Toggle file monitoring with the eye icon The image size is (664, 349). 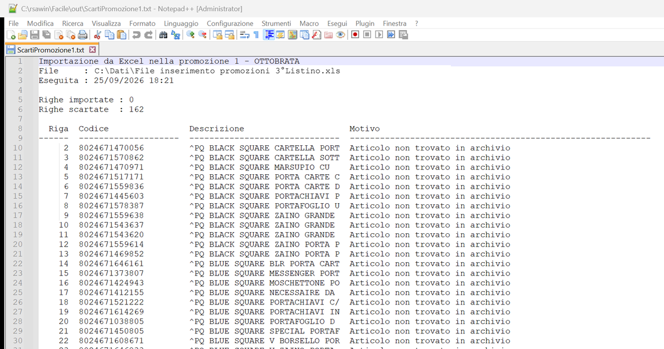(x=340, y=35)
